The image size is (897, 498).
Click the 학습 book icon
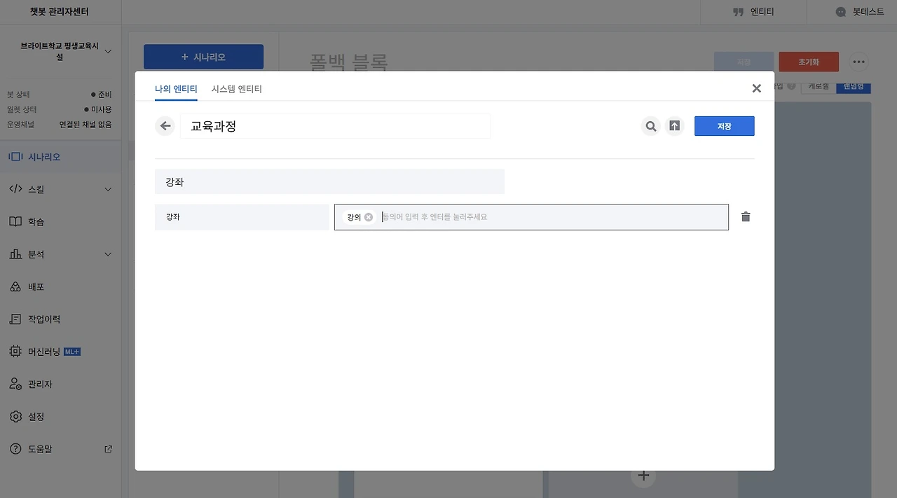[x=15, y=221]
